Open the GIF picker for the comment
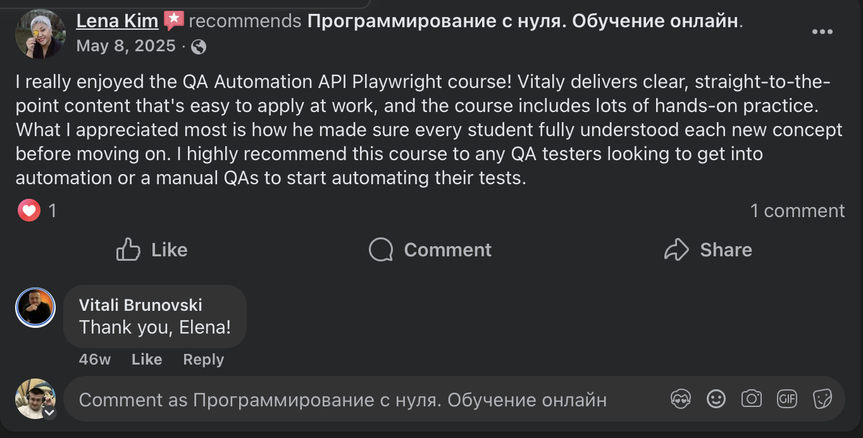Screen dimensions: 863x438 click(x=787, y=399)
